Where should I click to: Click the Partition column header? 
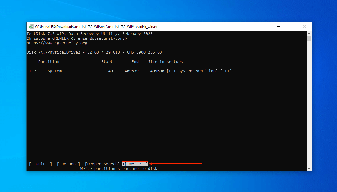point(48,61)
